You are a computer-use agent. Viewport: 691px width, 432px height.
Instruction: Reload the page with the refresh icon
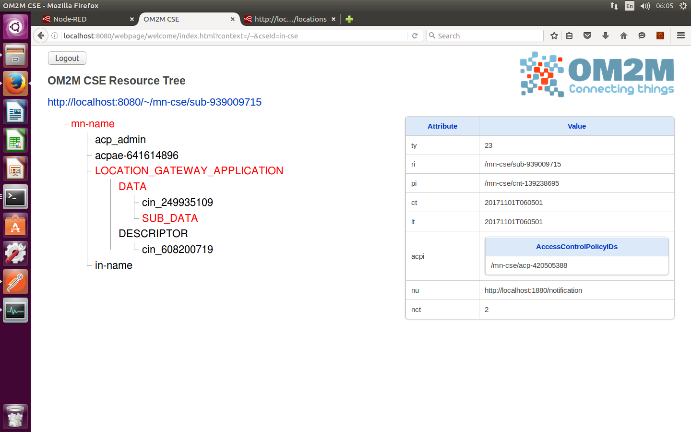415,36
